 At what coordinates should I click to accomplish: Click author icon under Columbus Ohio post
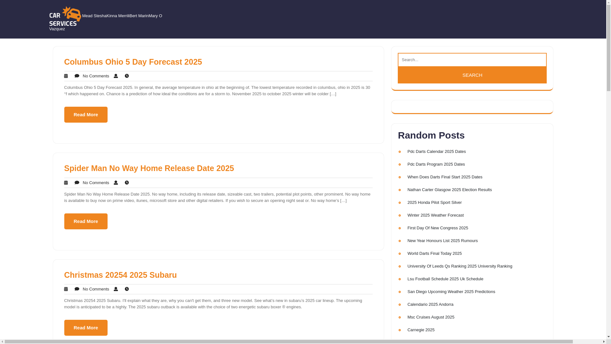pos(116,76)
